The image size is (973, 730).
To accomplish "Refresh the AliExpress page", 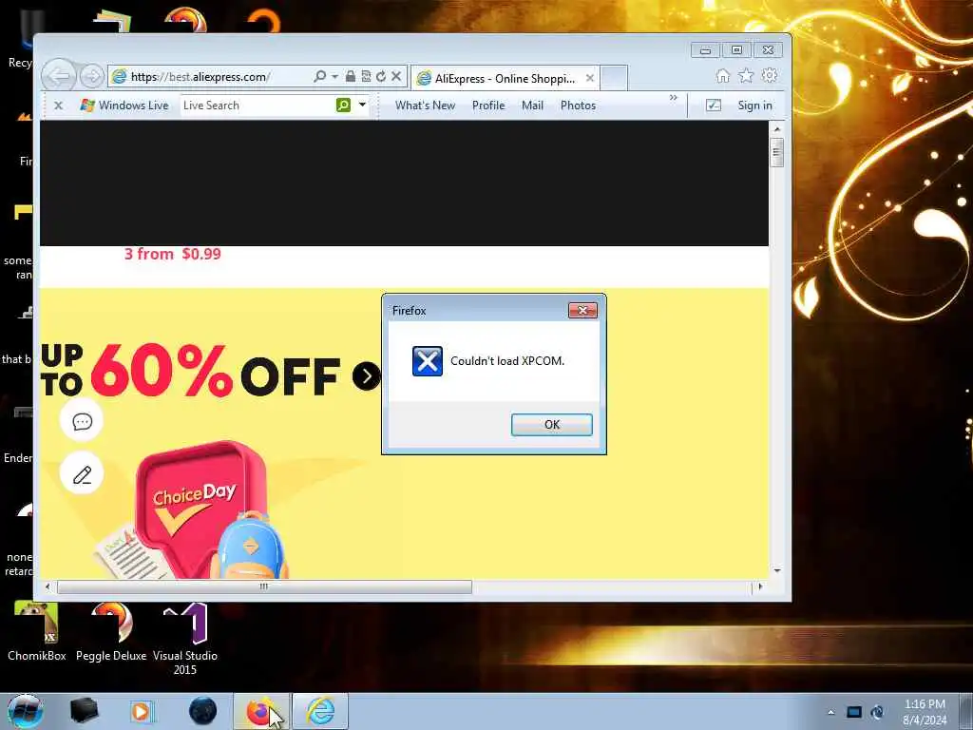I will click(380, 76).
